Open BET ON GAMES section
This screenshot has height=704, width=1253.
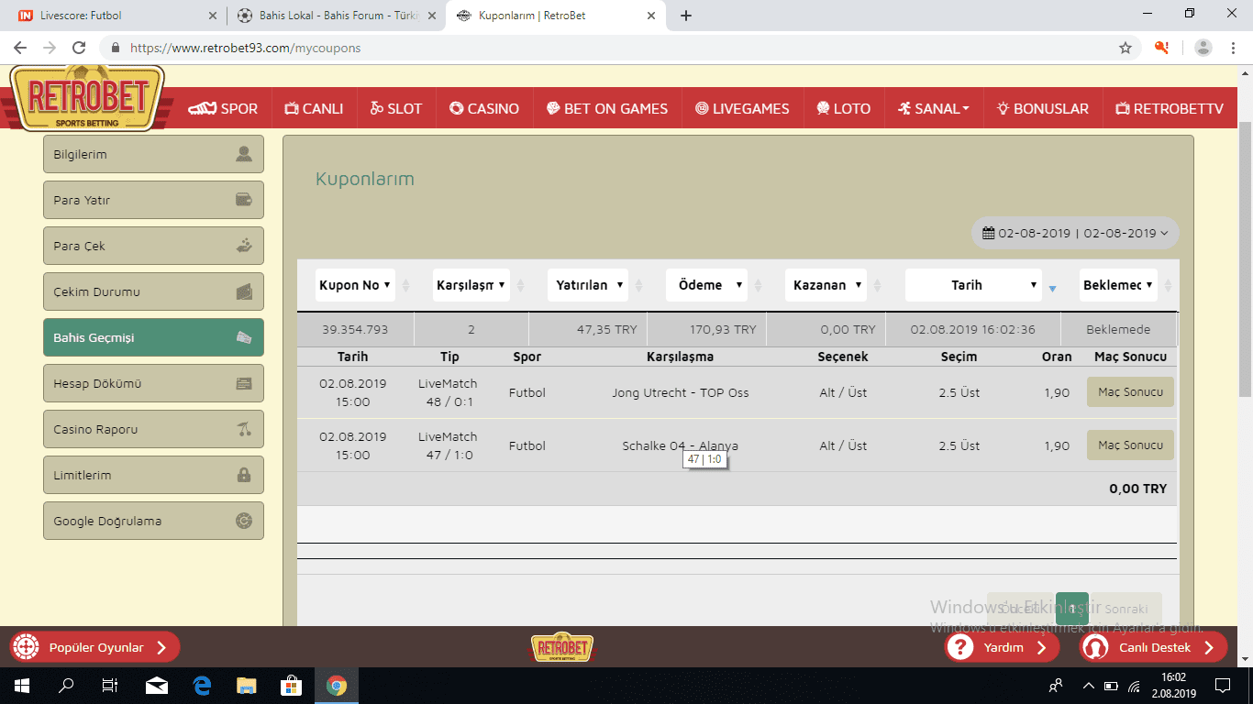(x=607, y=108)
